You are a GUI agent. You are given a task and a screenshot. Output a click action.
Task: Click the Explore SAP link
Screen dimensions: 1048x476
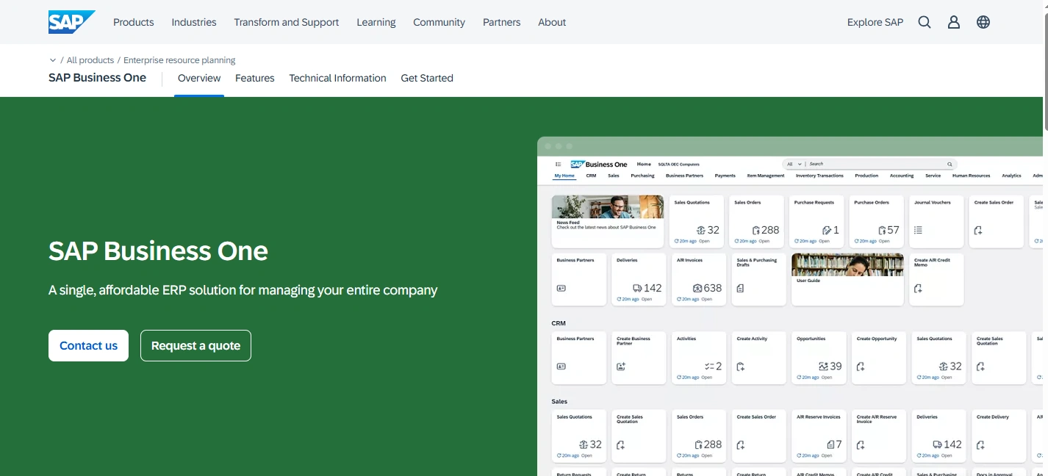point(875,22)
